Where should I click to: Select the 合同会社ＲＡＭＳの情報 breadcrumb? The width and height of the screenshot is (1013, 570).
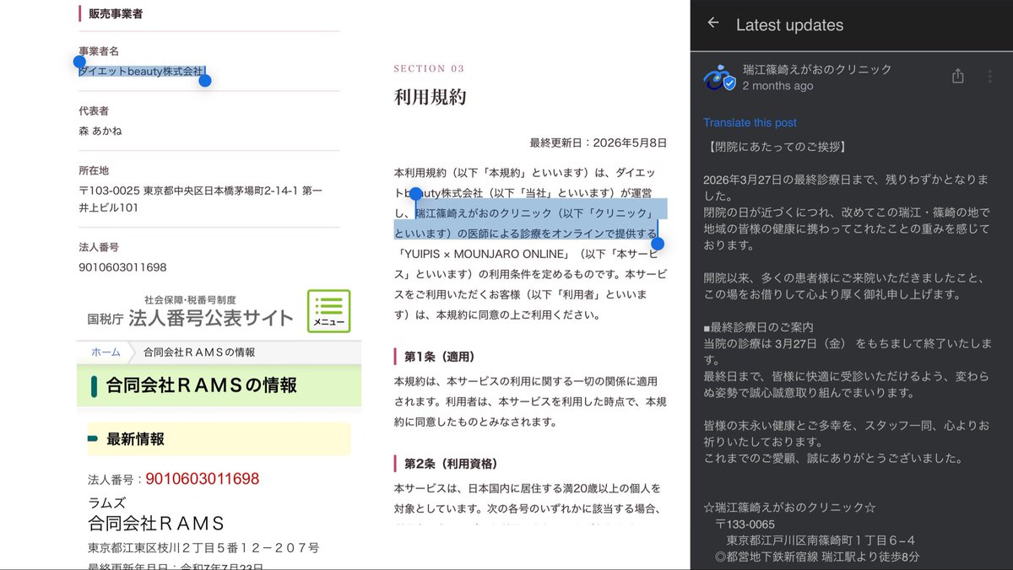tap(199, 352)
